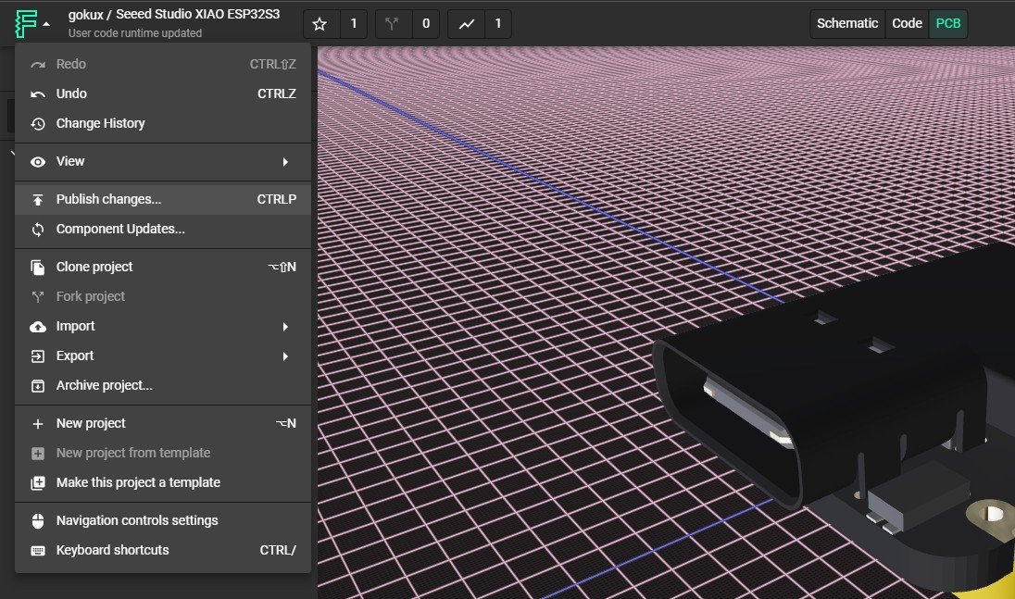Select Navigation controls settings
Viewport: 1015px width, 599px height.
pyautogui.click(x=136, y=520)
